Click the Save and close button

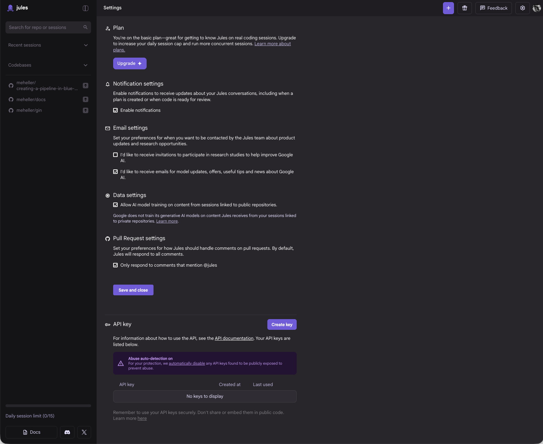[x=133, y=290]
